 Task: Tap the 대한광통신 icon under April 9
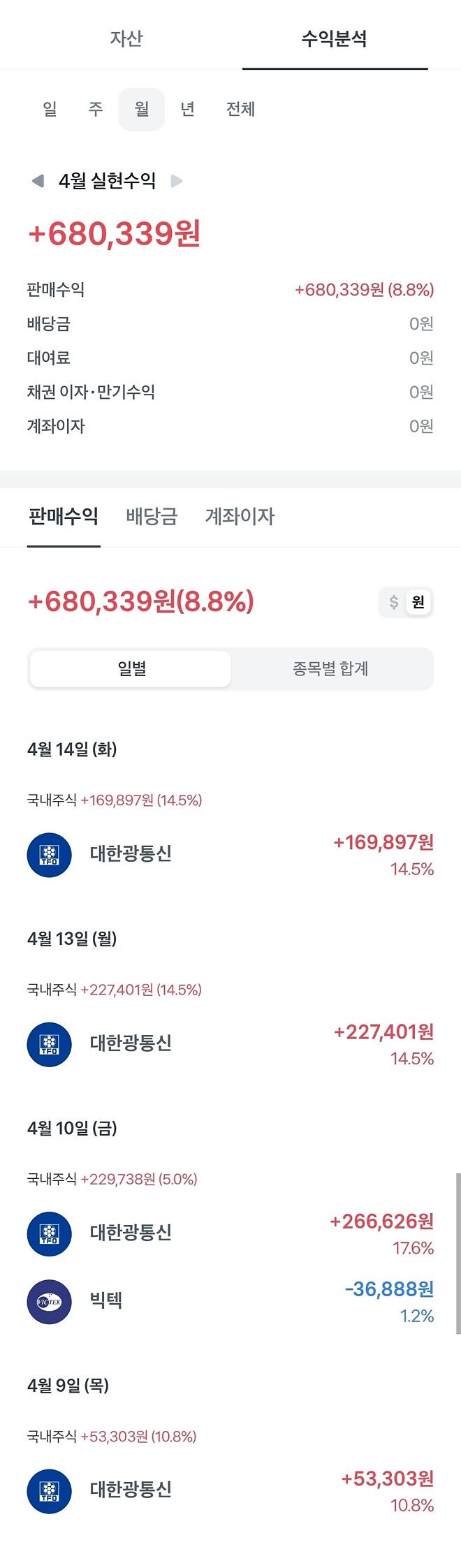click(x=49, y=1491)
